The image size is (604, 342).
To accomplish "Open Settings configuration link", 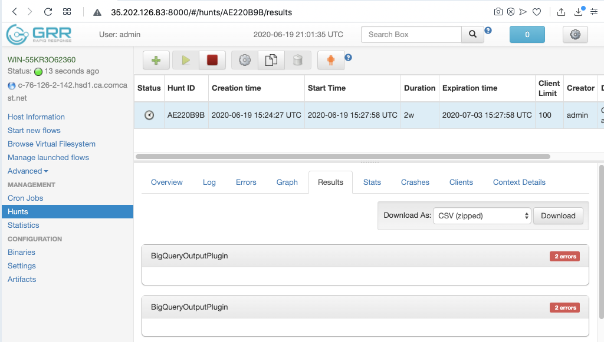I will [x=22, y=266].
